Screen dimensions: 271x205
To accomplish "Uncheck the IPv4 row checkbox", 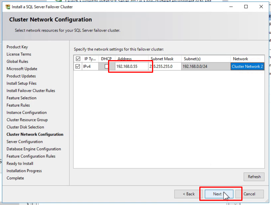I will click(x=78, y=66).
